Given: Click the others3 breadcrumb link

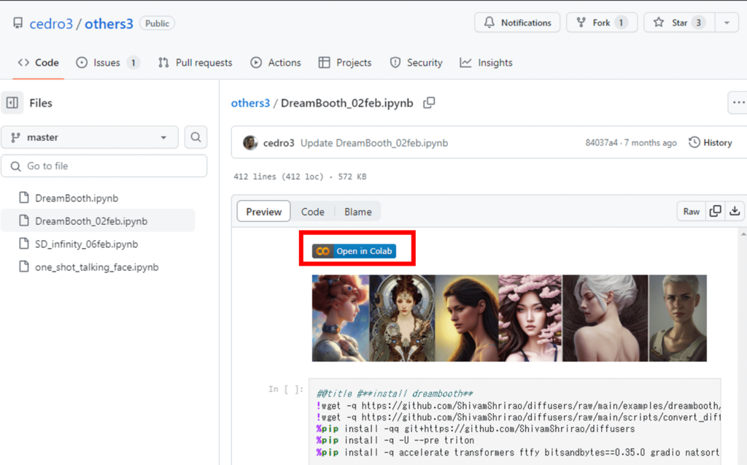Looking at the screenshot, I should point(250,103).
